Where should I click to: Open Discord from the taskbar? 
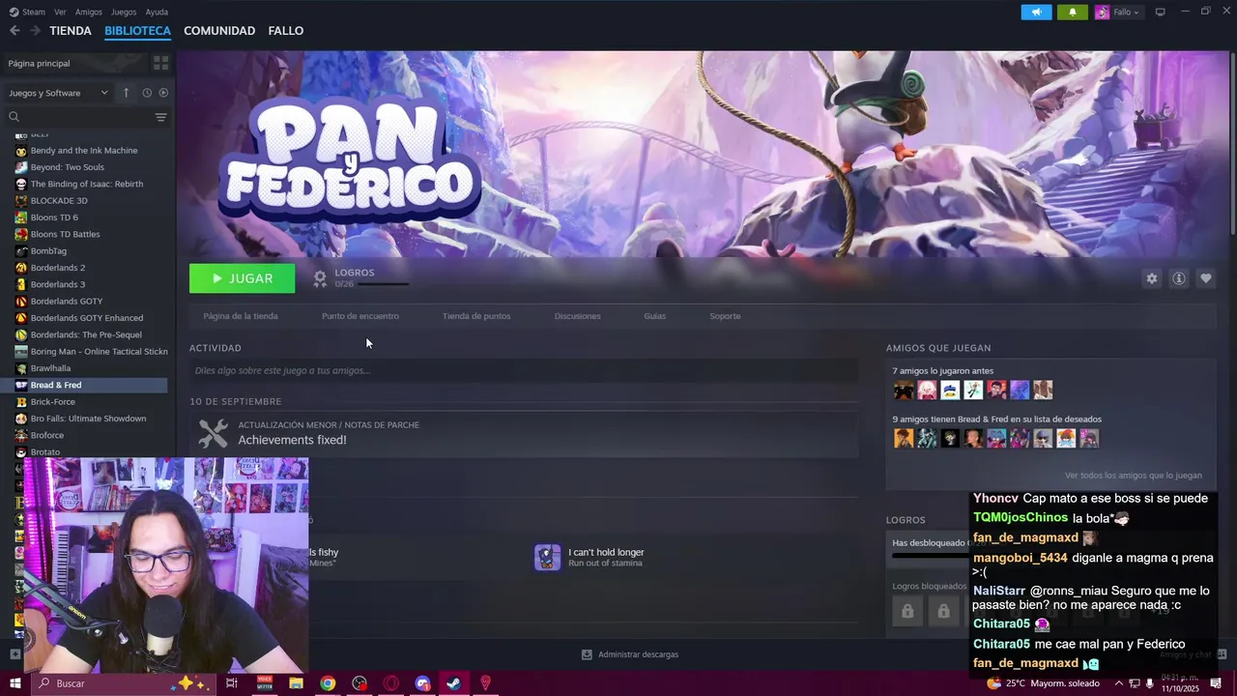422,683
